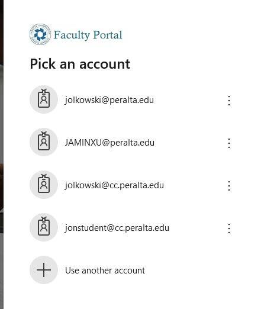Click the badge avatar for jonstudent@cc.peralta.edu
Screen dimensions: 261x309
pos(44,227)
